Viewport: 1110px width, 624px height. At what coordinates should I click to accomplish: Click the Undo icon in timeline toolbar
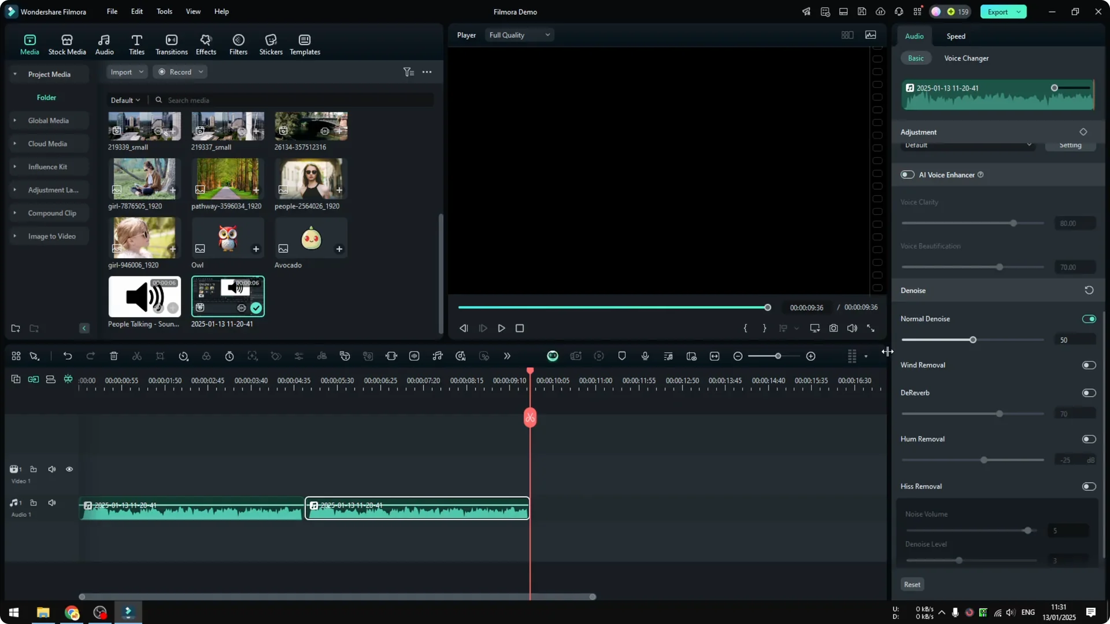tap(68, 356)
